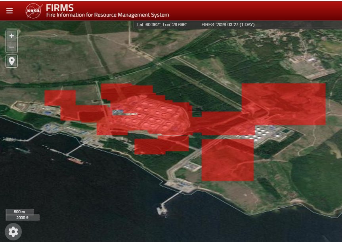Click the Fire Information for Resource Management System subtitle
The width and height of the screenshot is (342, 242).
click(x=107, y=15)
